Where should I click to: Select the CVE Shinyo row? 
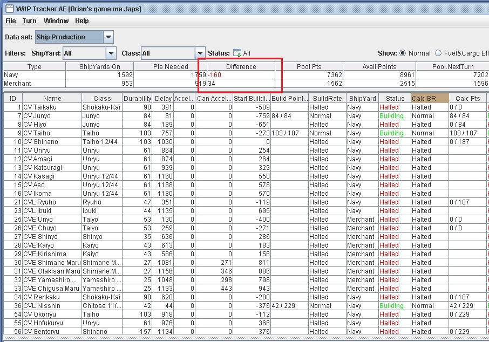pyautogui.click(x=246, y=237)
